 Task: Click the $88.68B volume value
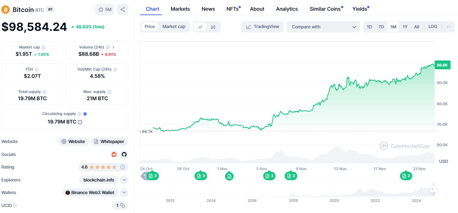click(89, 54)
